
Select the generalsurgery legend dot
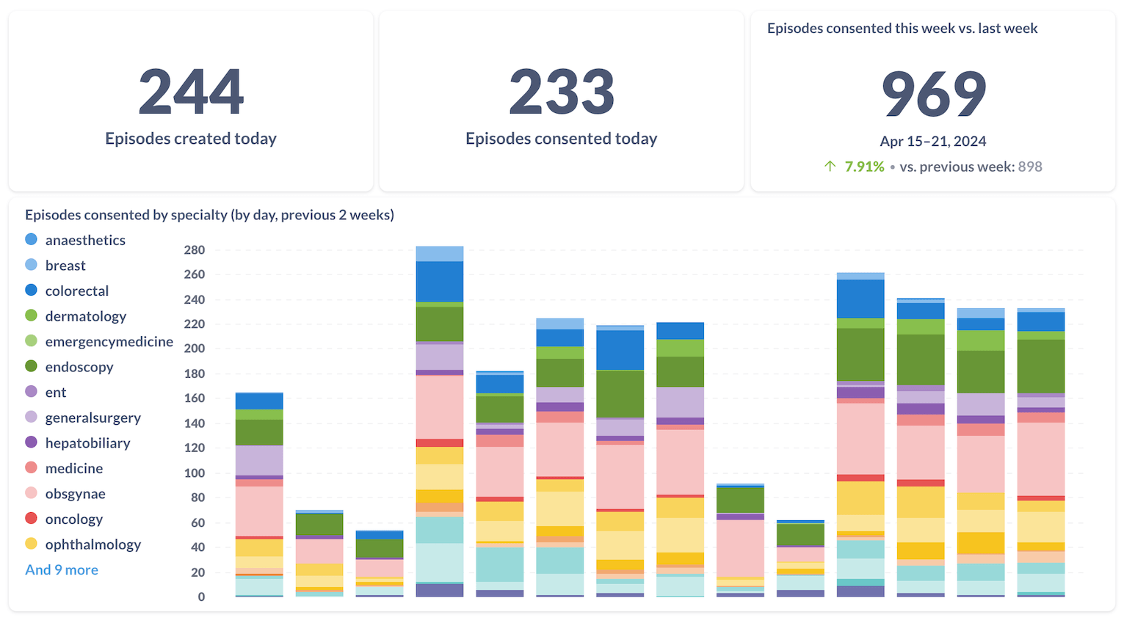tap(31, 417)
